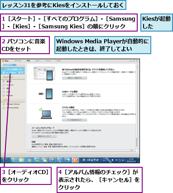Image resolution: width=173 pixels, height=193 pixels.
Task: Click the Kies logo icon in title bar
Action: [3, 61]
